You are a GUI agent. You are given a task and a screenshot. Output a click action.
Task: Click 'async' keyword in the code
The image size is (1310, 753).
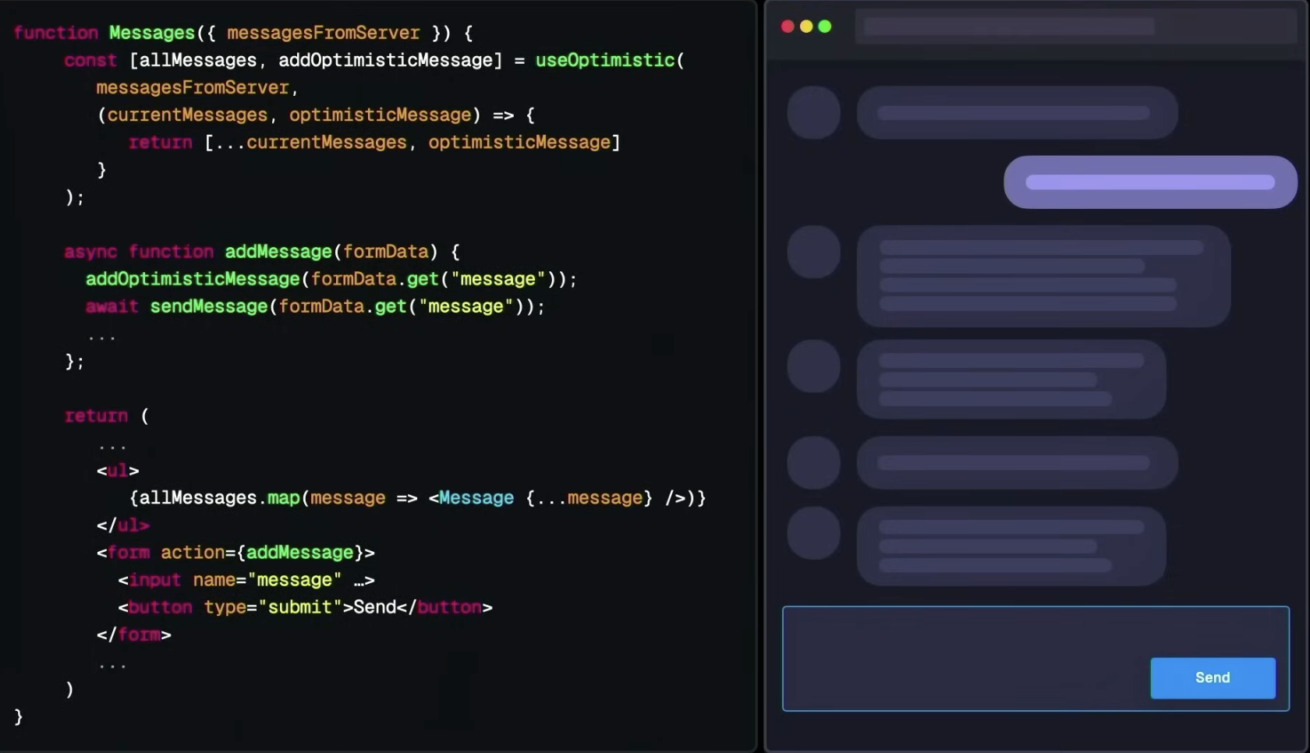(90, 252)
